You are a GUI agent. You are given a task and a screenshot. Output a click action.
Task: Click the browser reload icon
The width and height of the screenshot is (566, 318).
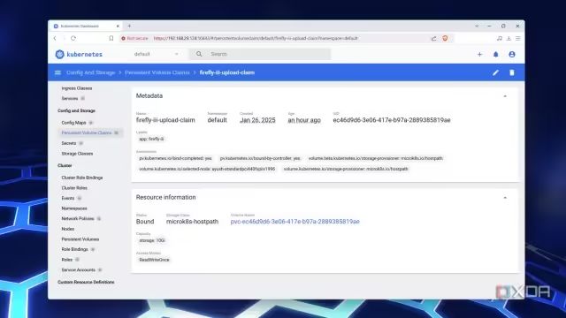pos(73,38)
